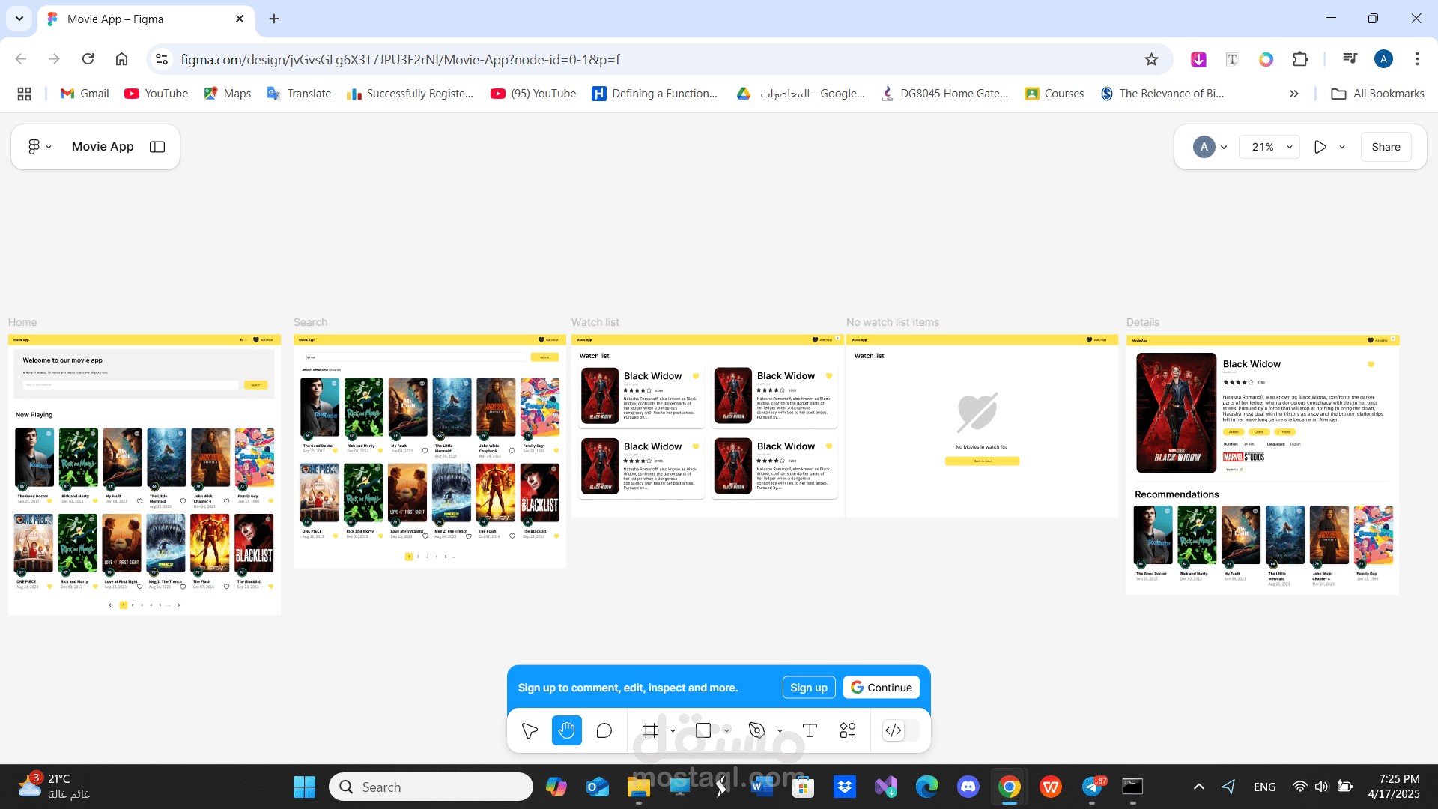Toggle Dev Mode with the code switch
The height and width of the screenshot is (809, 1438).
tap(894, 730)
